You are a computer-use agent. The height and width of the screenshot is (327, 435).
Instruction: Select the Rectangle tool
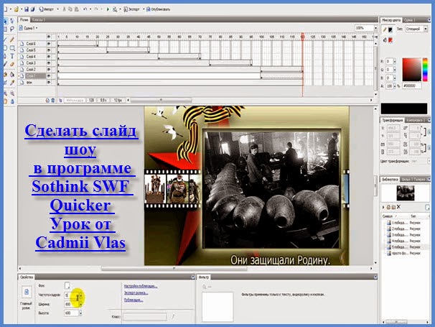[12, 48]
